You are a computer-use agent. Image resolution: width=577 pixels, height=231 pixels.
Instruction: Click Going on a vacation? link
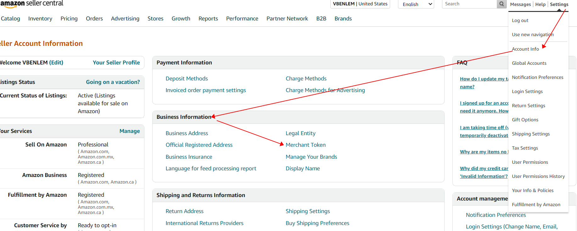pyautogui.click(x=113, y=82)
